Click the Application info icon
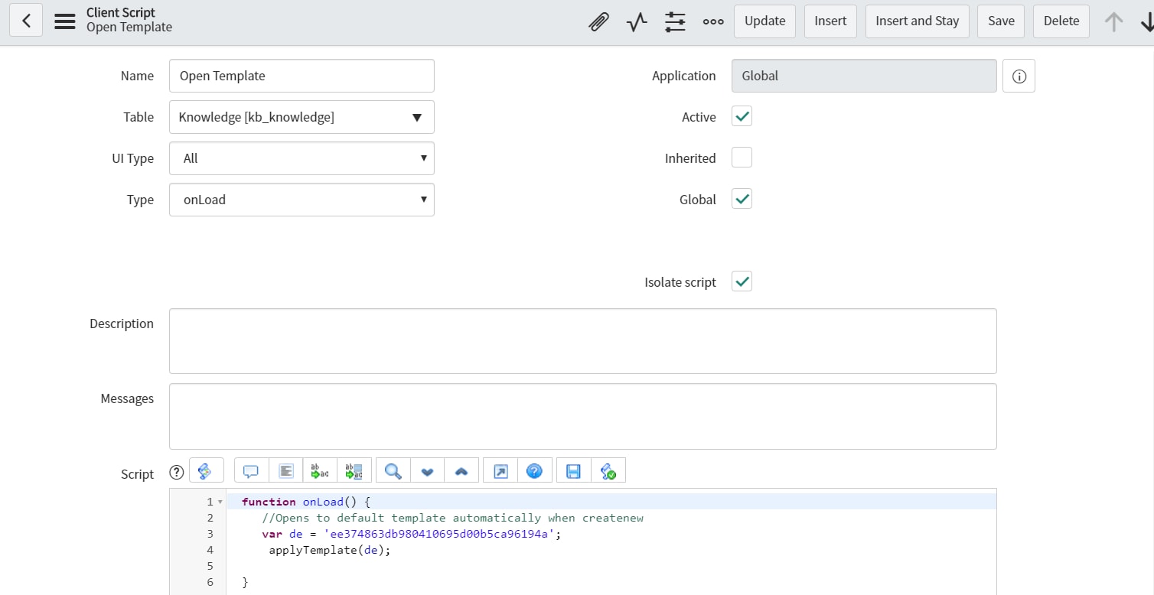1154x595 pixels. pos(1019,76)
